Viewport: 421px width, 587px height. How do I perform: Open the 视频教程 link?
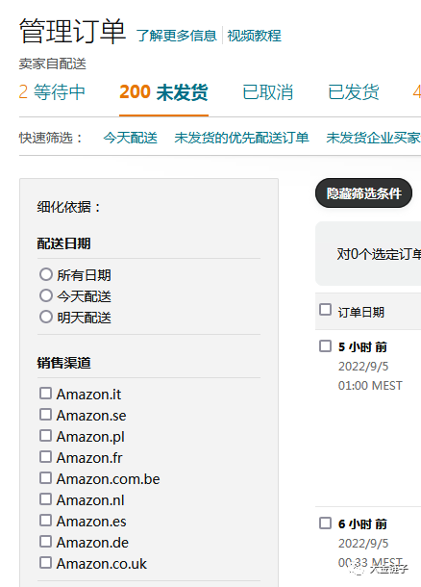[x=254, y=36]
